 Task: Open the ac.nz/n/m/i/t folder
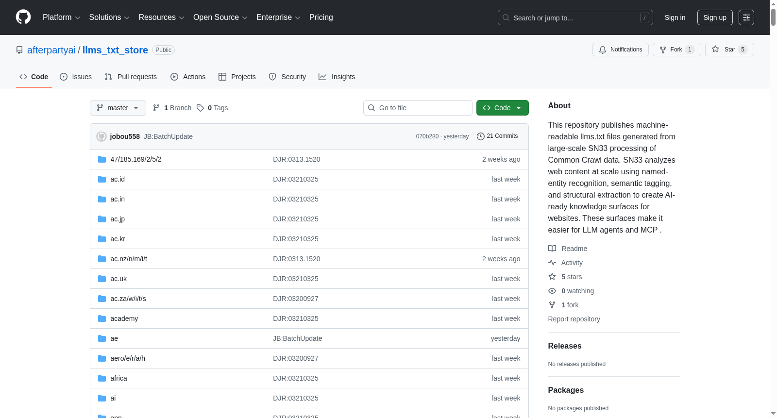[x=129, y=259]
